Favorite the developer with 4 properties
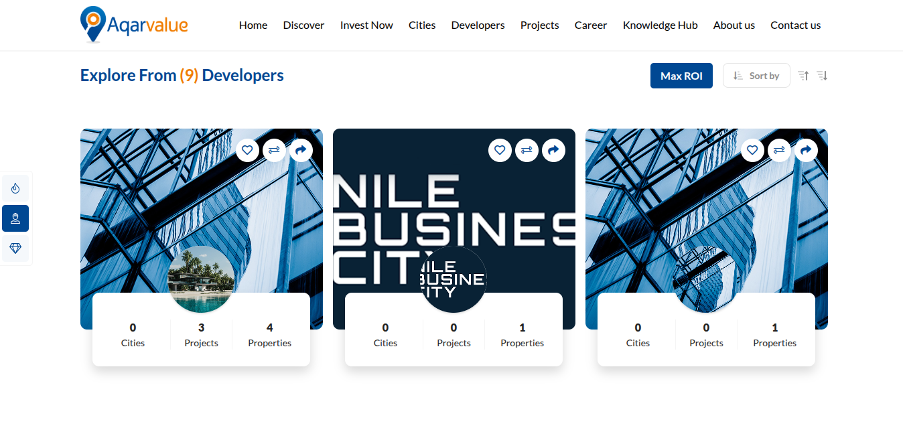The height and width of the screenshot is (432, 903). coord(247,150)
